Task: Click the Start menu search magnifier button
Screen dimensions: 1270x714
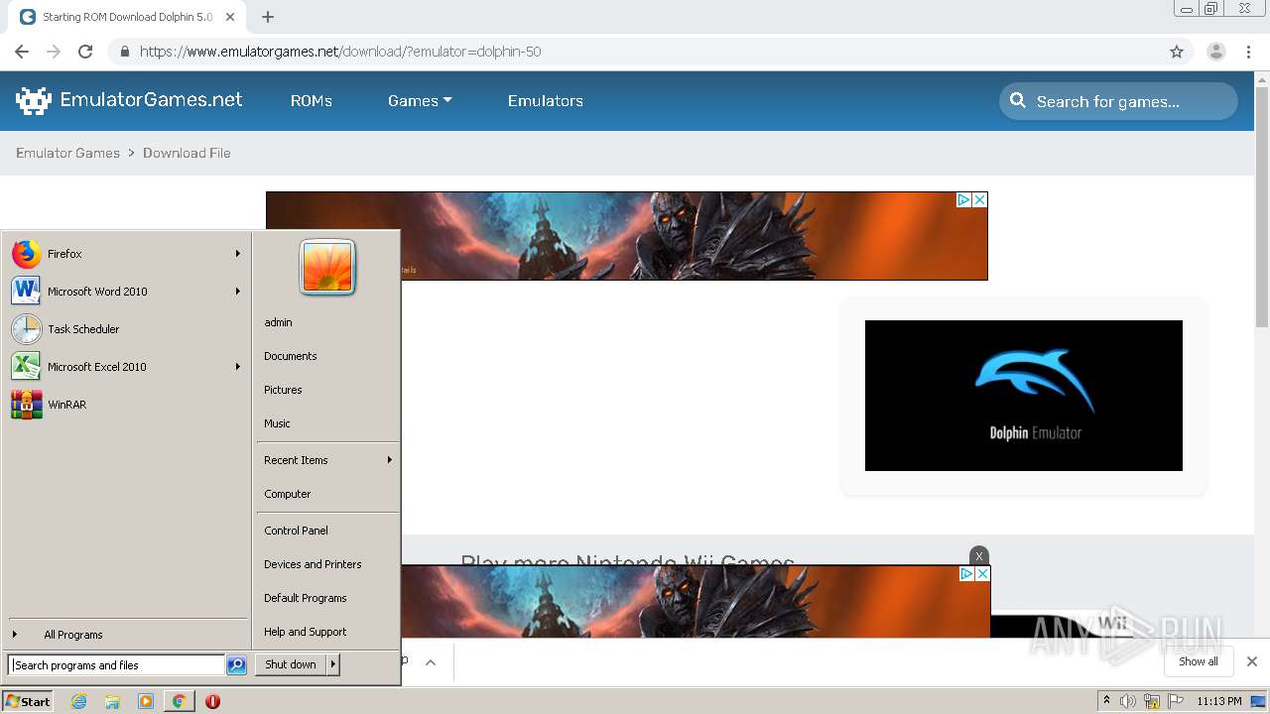Action: (236, 665)
